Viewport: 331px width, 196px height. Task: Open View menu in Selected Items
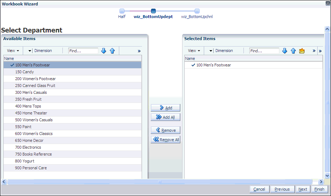click(x=194, y=51)
